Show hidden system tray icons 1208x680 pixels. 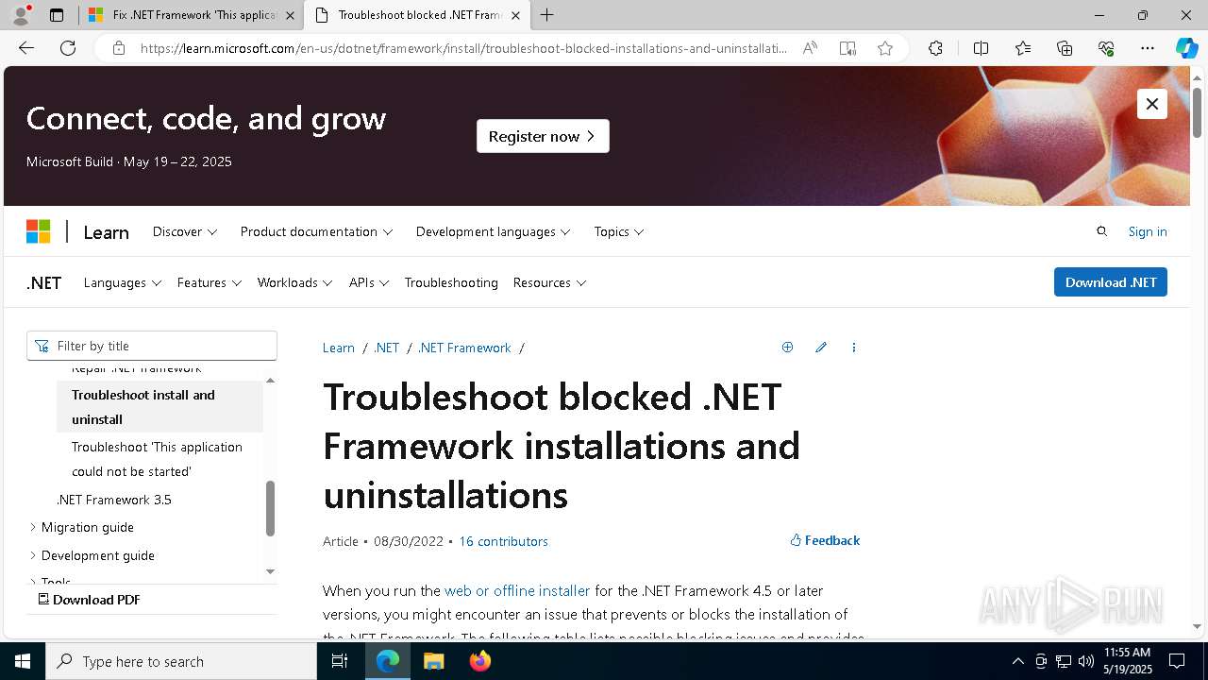tap(1017, 661)
